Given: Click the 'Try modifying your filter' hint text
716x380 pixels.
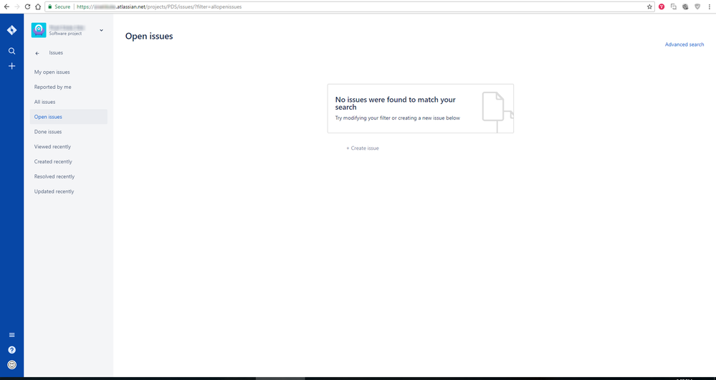Looking at the screenshot, I should click(398, 118).
